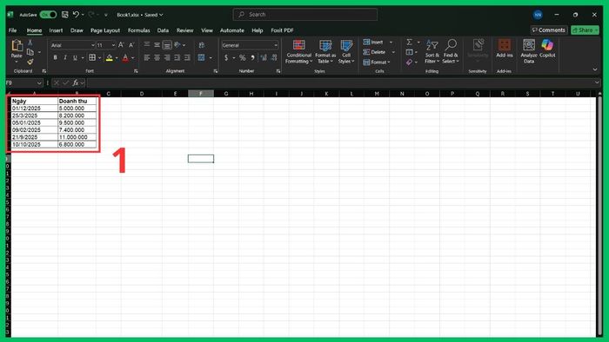Undo the last action
This screenshot has width=609, height=342.
pyautogui.click(x=76, y=15)
